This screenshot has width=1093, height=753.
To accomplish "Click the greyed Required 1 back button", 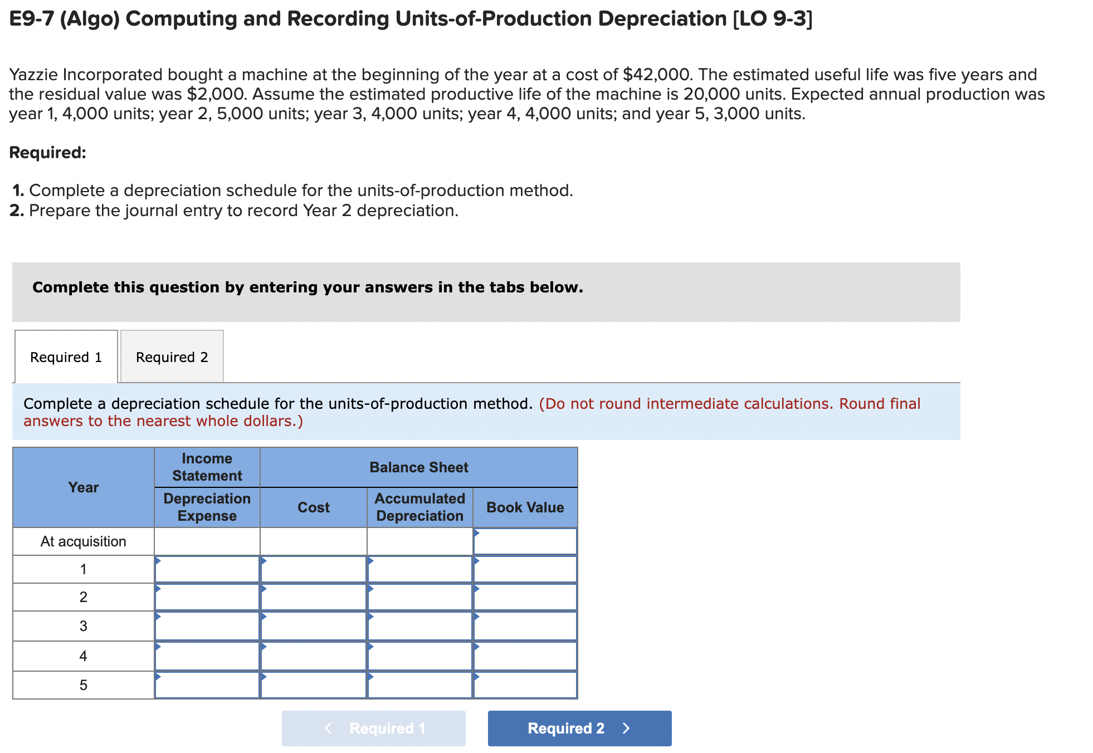I will coord(373,728).
